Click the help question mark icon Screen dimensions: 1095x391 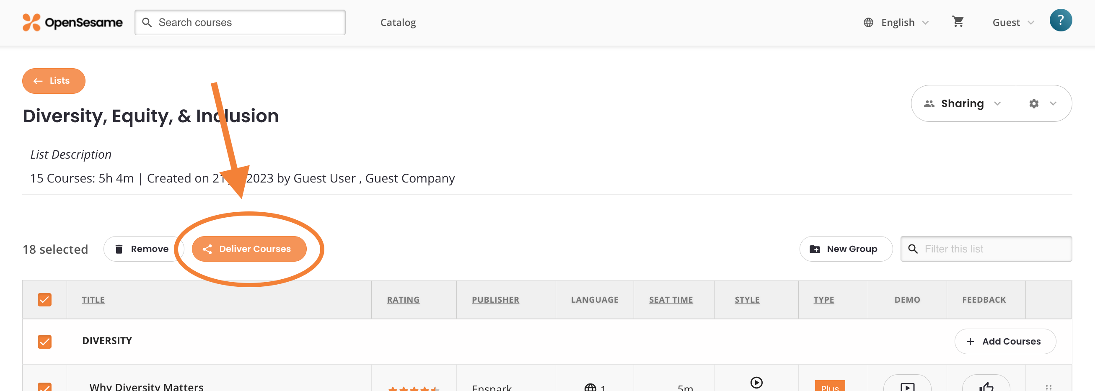coord(1061,20)
